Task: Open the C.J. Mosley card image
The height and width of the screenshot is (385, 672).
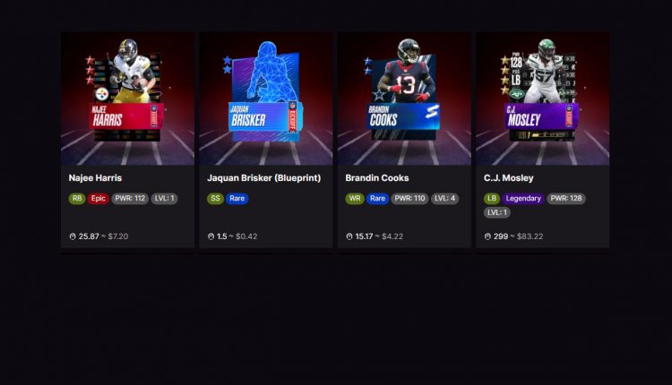Action: coord(543,98)
